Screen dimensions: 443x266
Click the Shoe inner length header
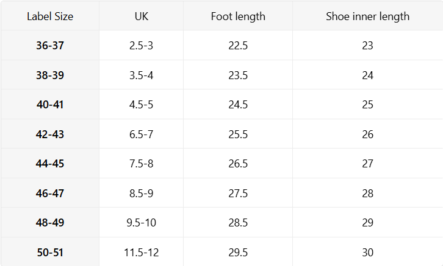click(x=367, y=16)
